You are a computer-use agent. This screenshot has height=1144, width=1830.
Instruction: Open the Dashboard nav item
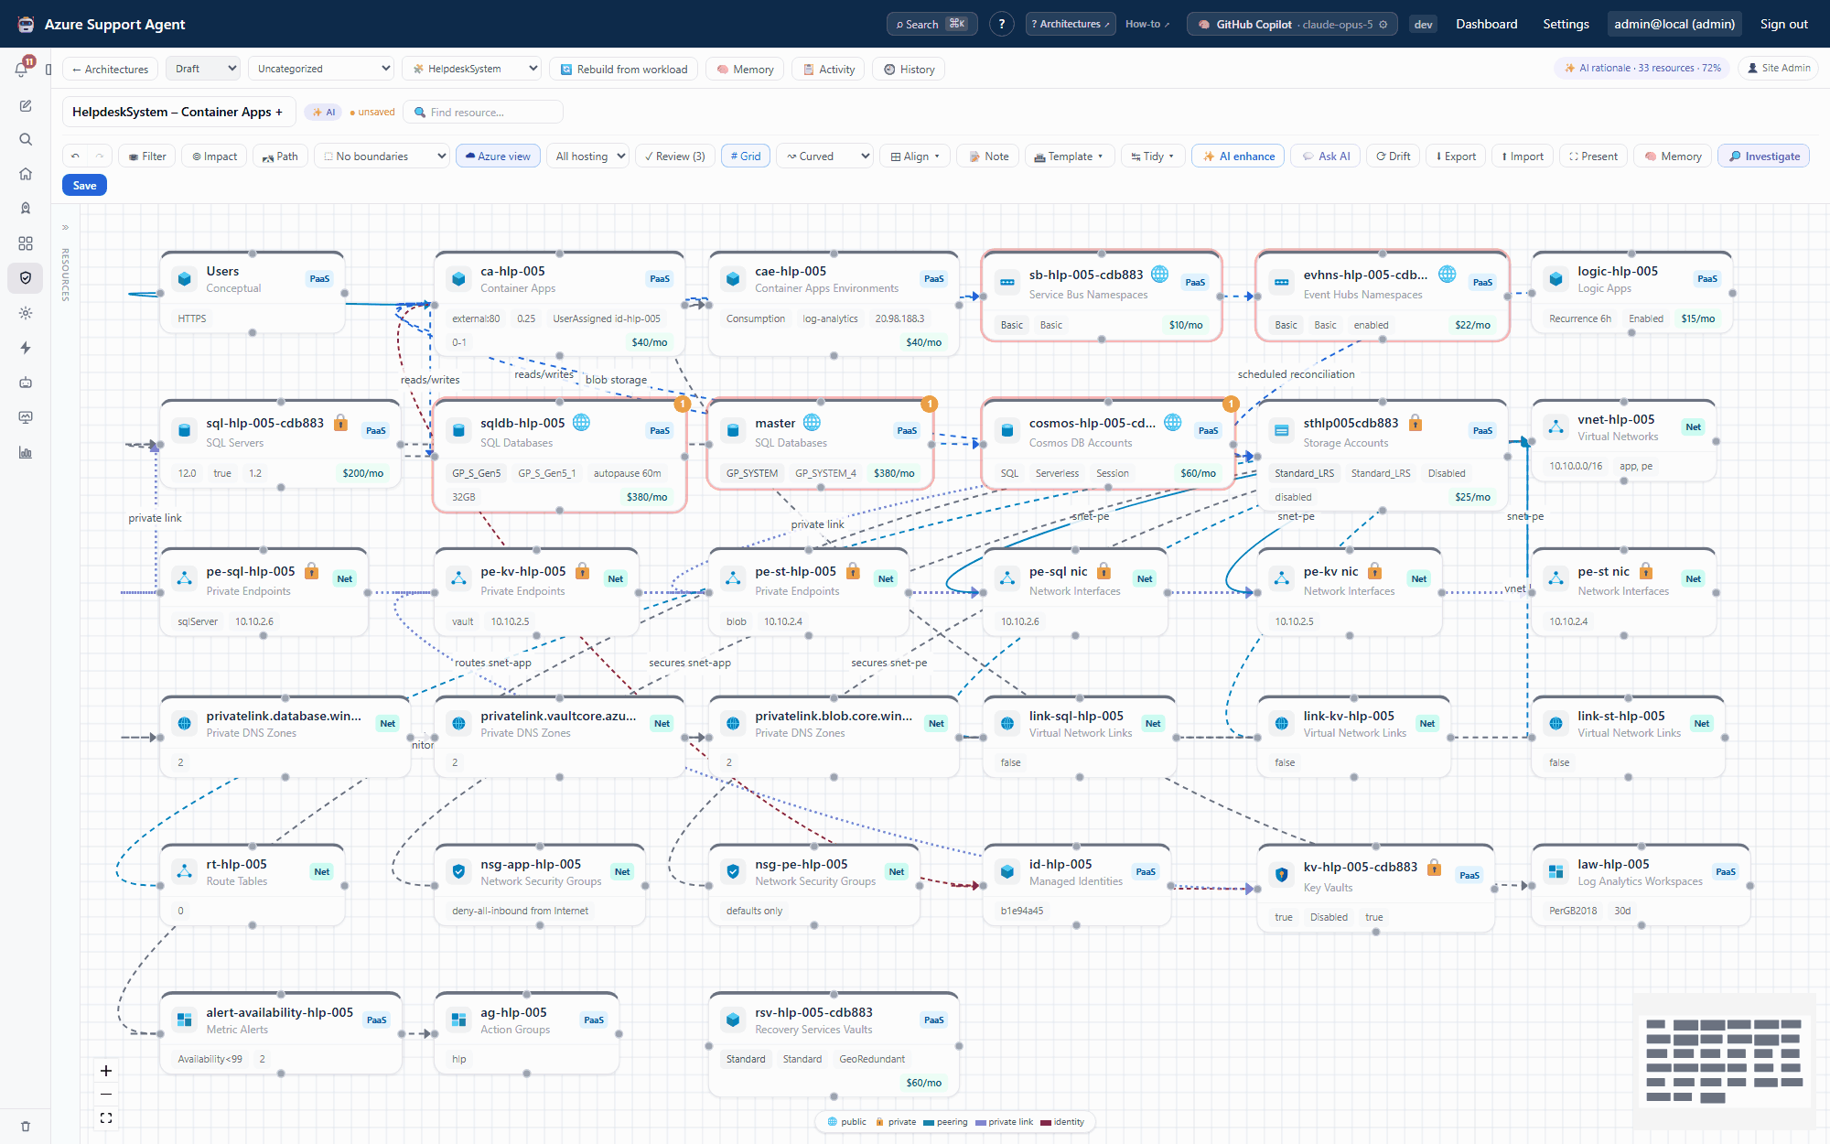[1486, 25]
